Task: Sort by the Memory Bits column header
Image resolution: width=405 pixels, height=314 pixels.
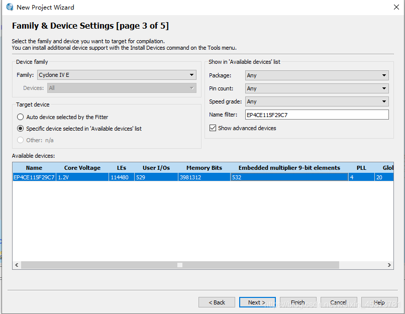Action: click(x=204, y=168)
